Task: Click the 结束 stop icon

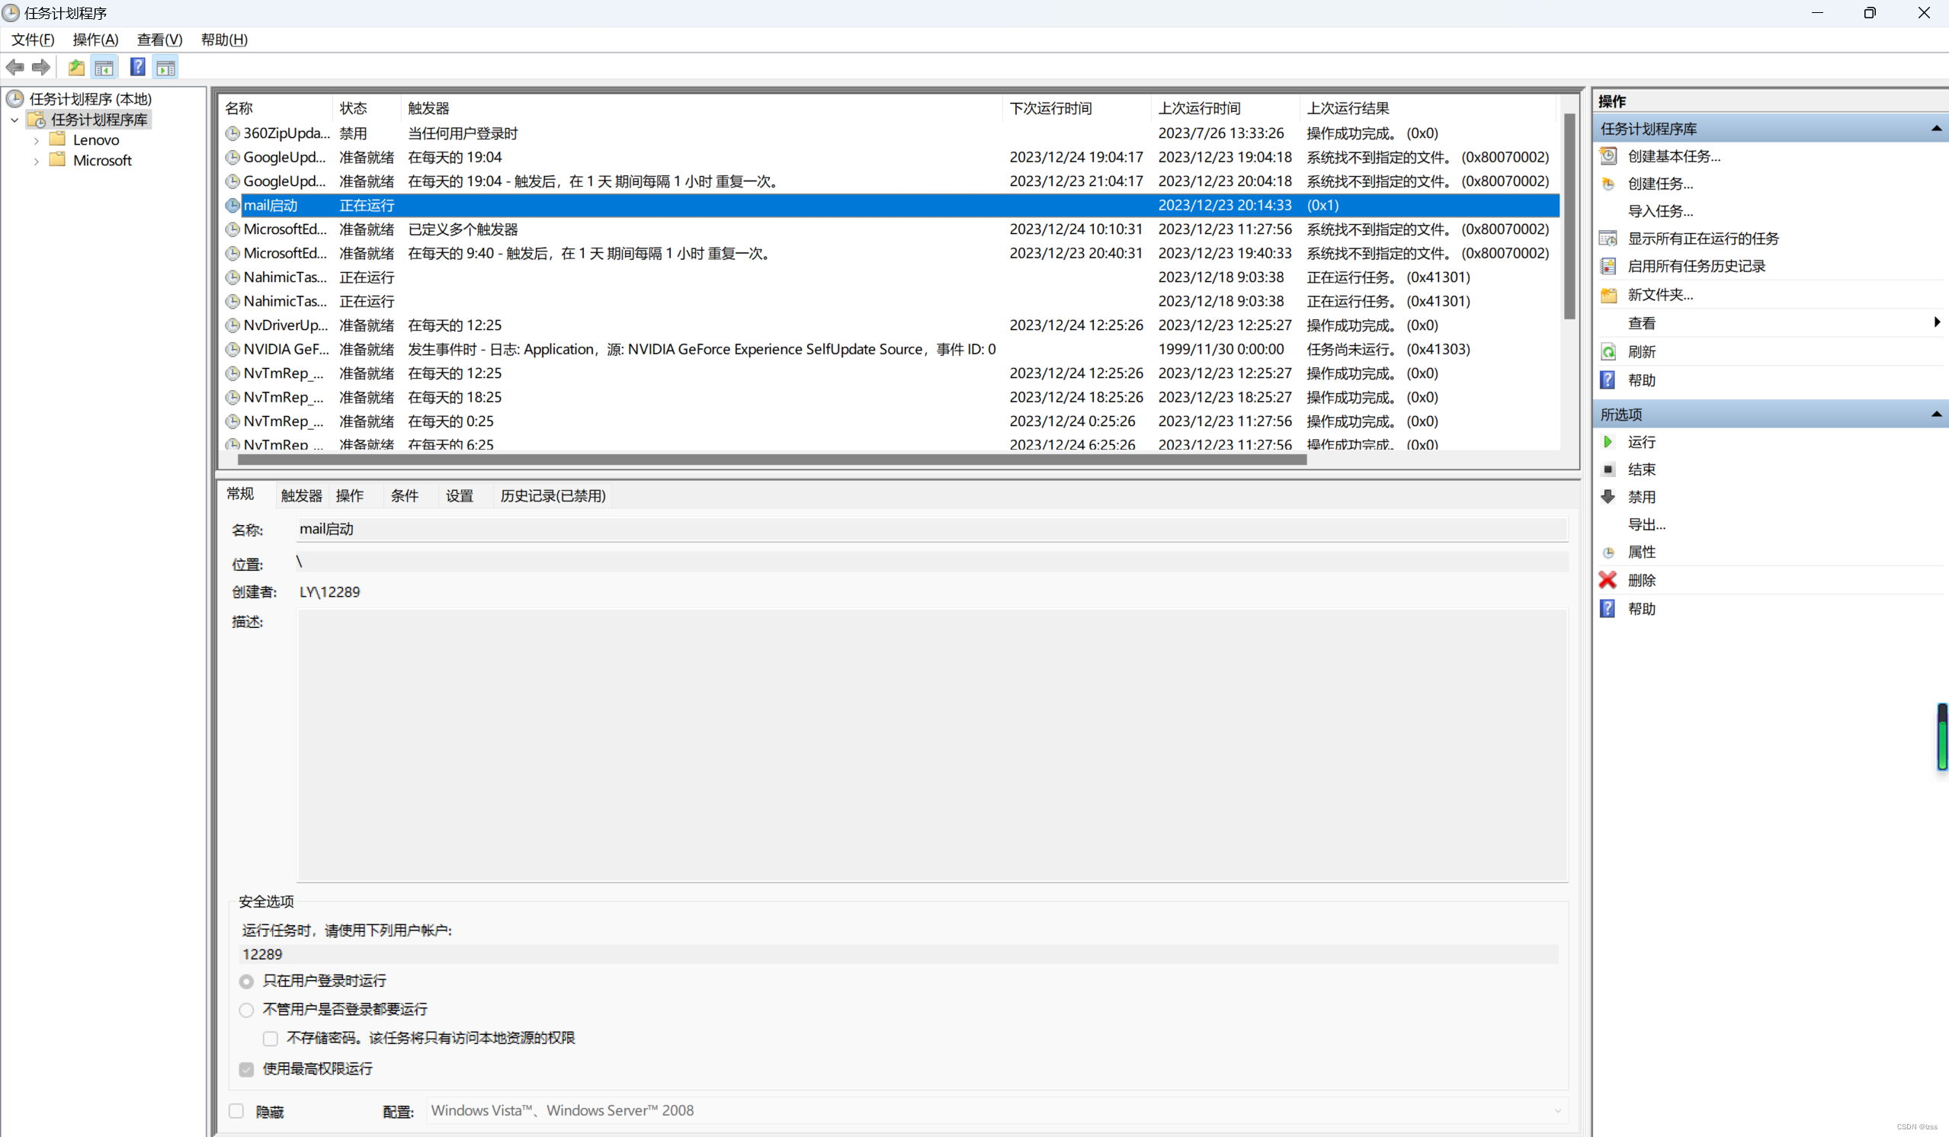Action: click(x=1608, y=469)
